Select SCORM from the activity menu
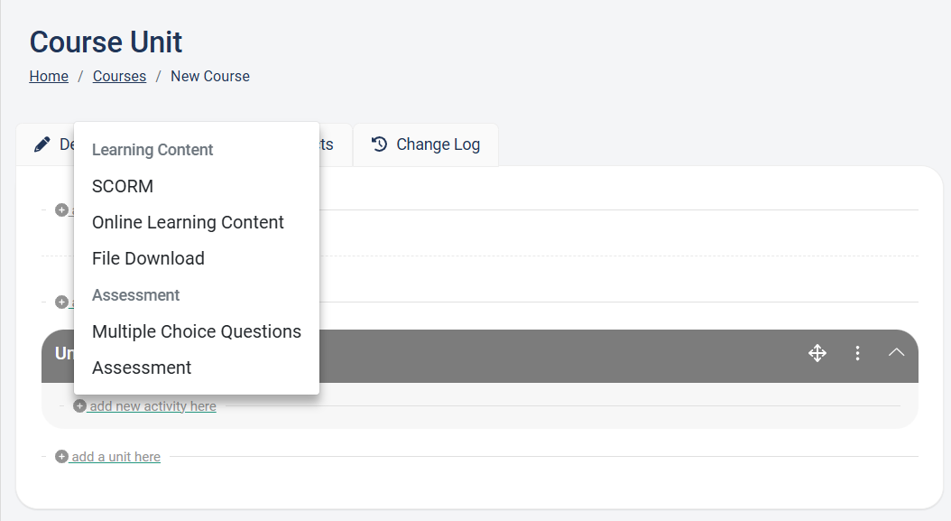This screenshot has height=521, width=951. click(x=123, y=186)
